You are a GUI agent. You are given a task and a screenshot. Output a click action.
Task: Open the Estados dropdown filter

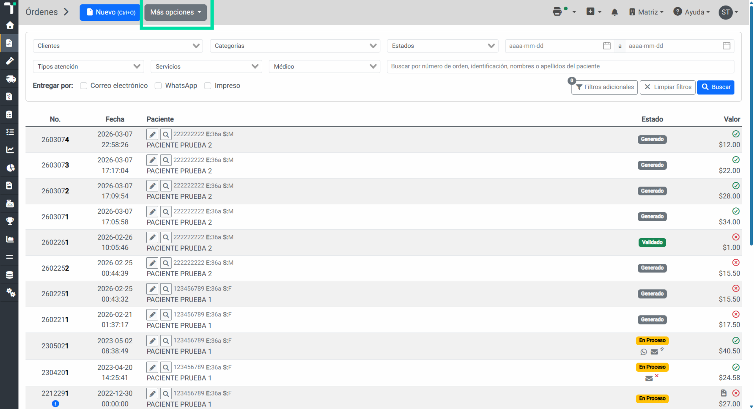[x=442, y=46]
